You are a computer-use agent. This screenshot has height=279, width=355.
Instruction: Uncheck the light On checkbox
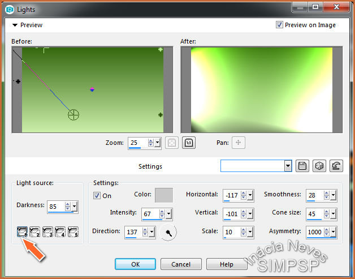pyautogui.click(x=97, y=196)
